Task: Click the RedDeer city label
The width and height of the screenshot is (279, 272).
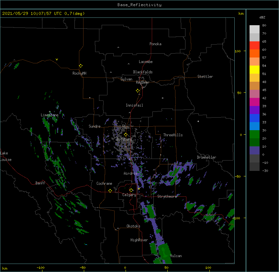Action: coord(142,82)
